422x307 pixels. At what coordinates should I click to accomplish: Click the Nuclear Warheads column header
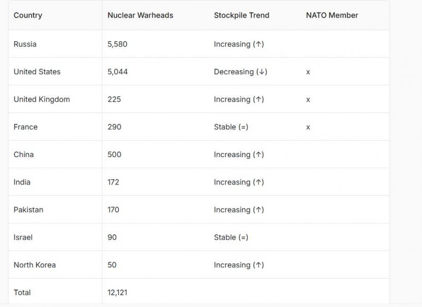tap(140, 15)
